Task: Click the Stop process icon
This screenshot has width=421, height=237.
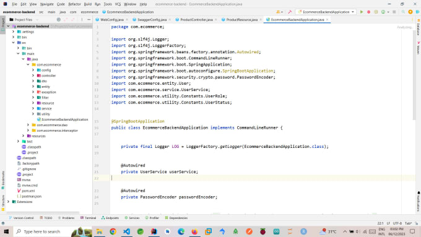Action: coord(394,12)
